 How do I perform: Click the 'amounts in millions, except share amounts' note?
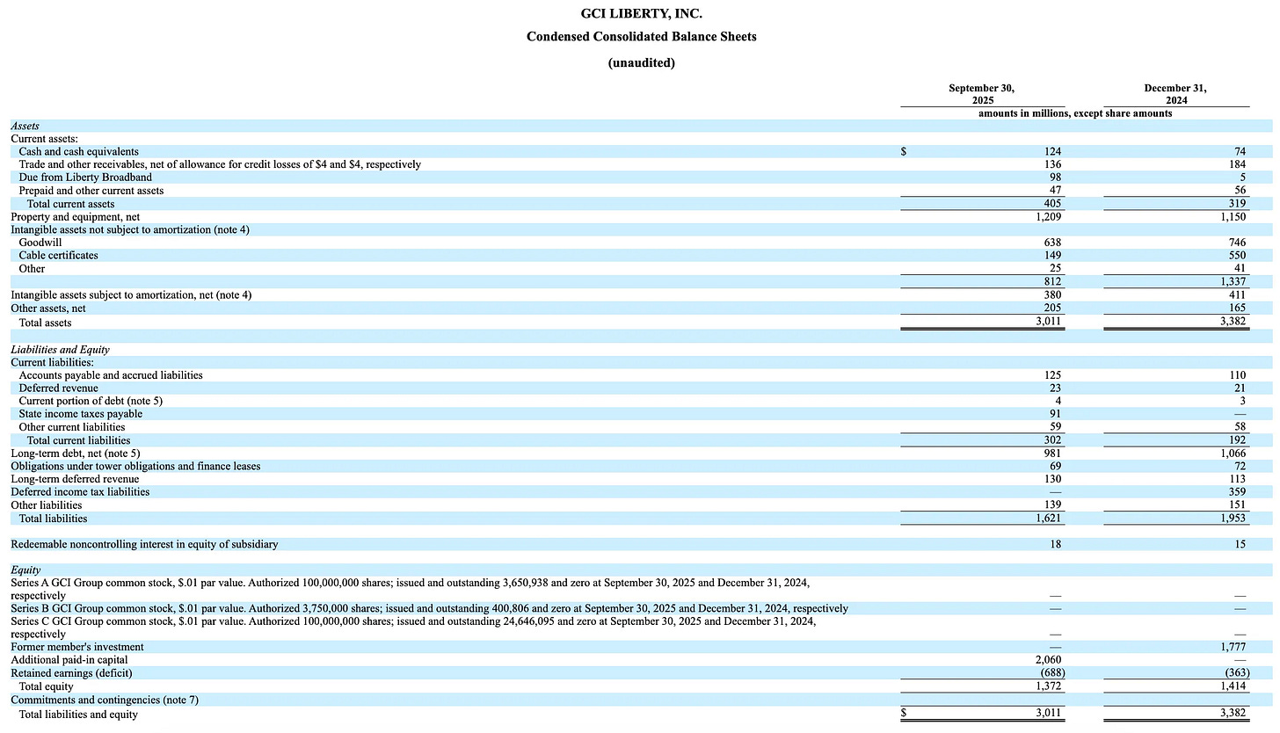(1075, 113)
